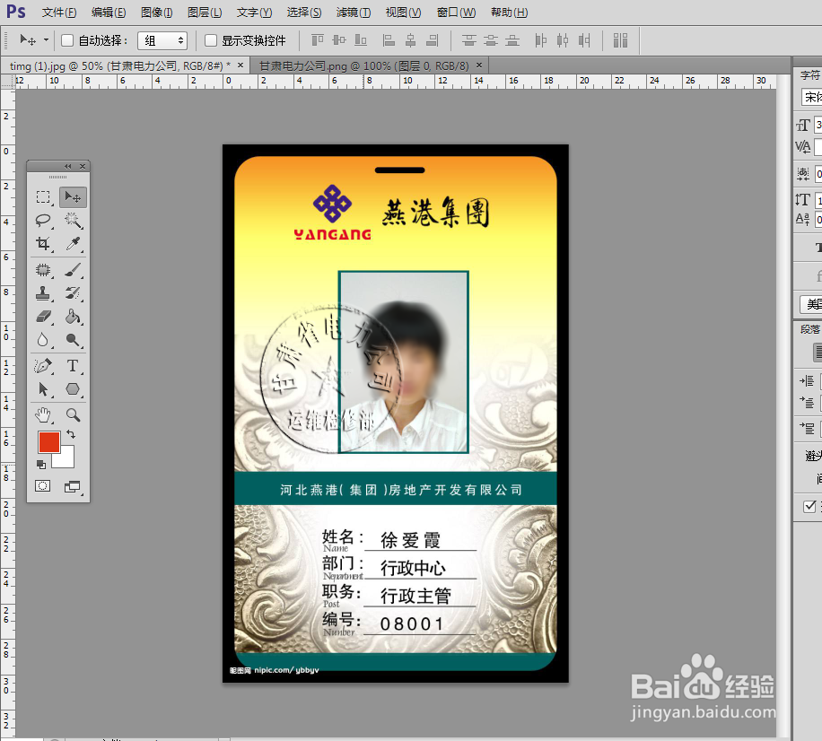
Task: Select the Brush tool
Action: click(x=73, y=270)
